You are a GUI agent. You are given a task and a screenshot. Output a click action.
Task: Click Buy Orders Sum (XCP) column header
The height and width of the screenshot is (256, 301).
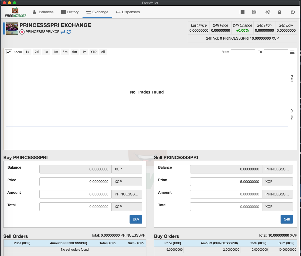(x=286, y=243)
